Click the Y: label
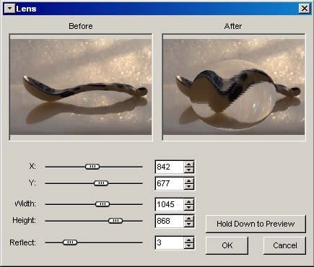 tap(32, 183)
